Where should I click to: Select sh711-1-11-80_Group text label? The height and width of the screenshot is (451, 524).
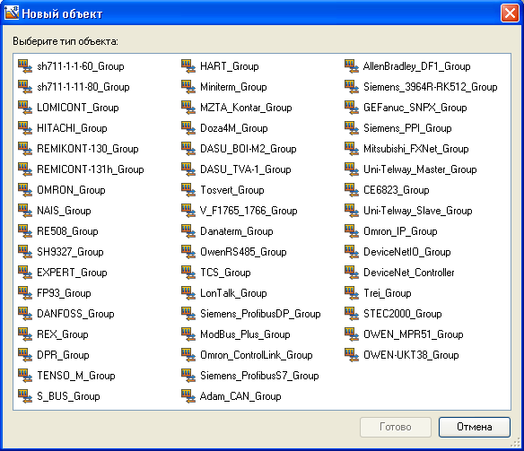point(83,87)
